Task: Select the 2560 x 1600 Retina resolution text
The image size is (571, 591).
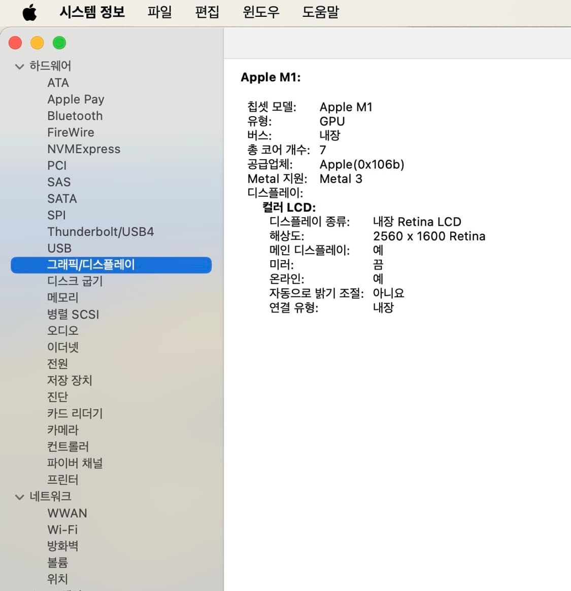Action: 429,236
